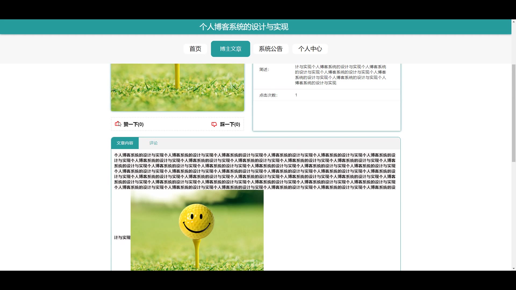Click the article body text paragraph
Image resolution: width=516 pixels, height=290 pixels.
[x=255, y=171]
